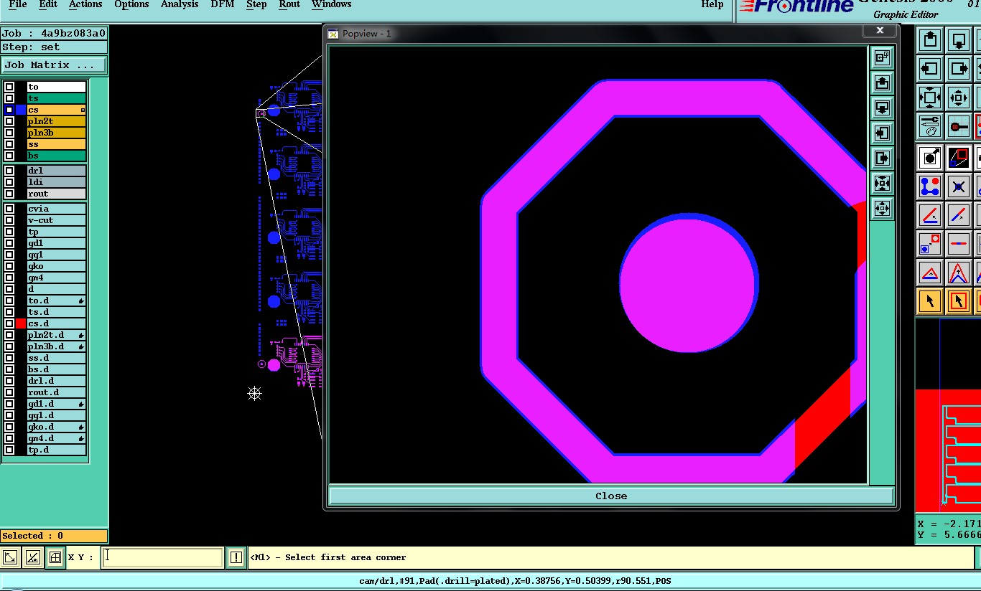Click the exclamation mark icon

click(236, 557)
